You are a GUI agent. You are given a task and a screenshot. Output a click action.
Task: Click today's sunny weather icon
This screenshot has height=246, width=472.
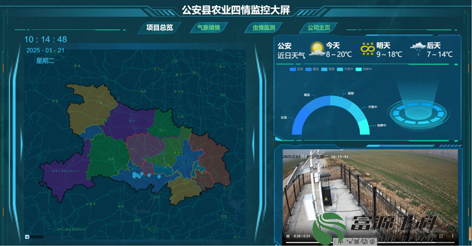pos(317,49)
